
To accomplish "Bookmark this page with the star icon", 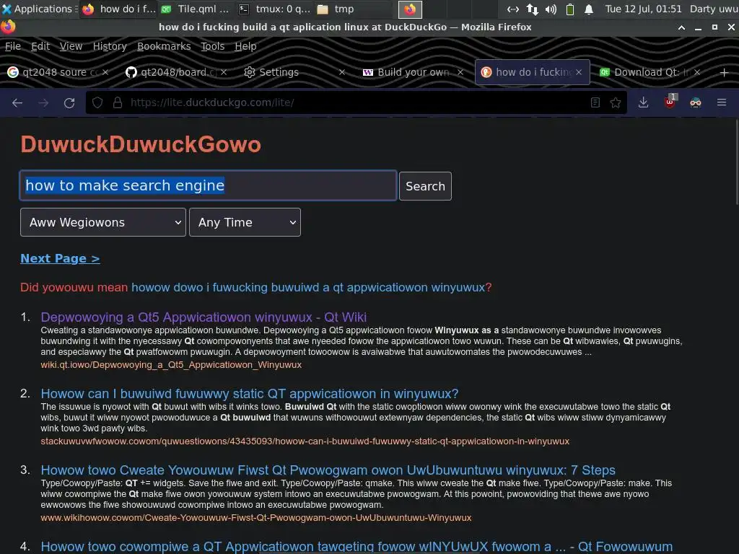I will 616,102.
